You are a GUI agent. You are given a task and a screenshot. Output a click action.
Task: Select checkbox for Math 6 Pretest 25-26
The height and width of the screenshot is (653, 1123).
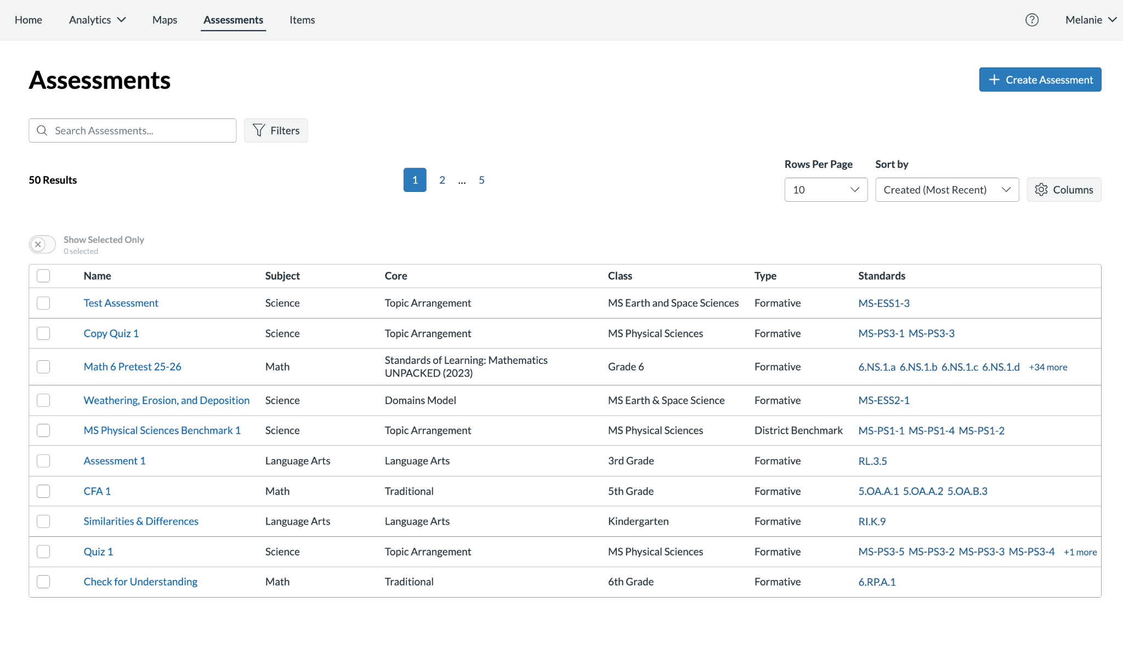click(x=43, y=367)
